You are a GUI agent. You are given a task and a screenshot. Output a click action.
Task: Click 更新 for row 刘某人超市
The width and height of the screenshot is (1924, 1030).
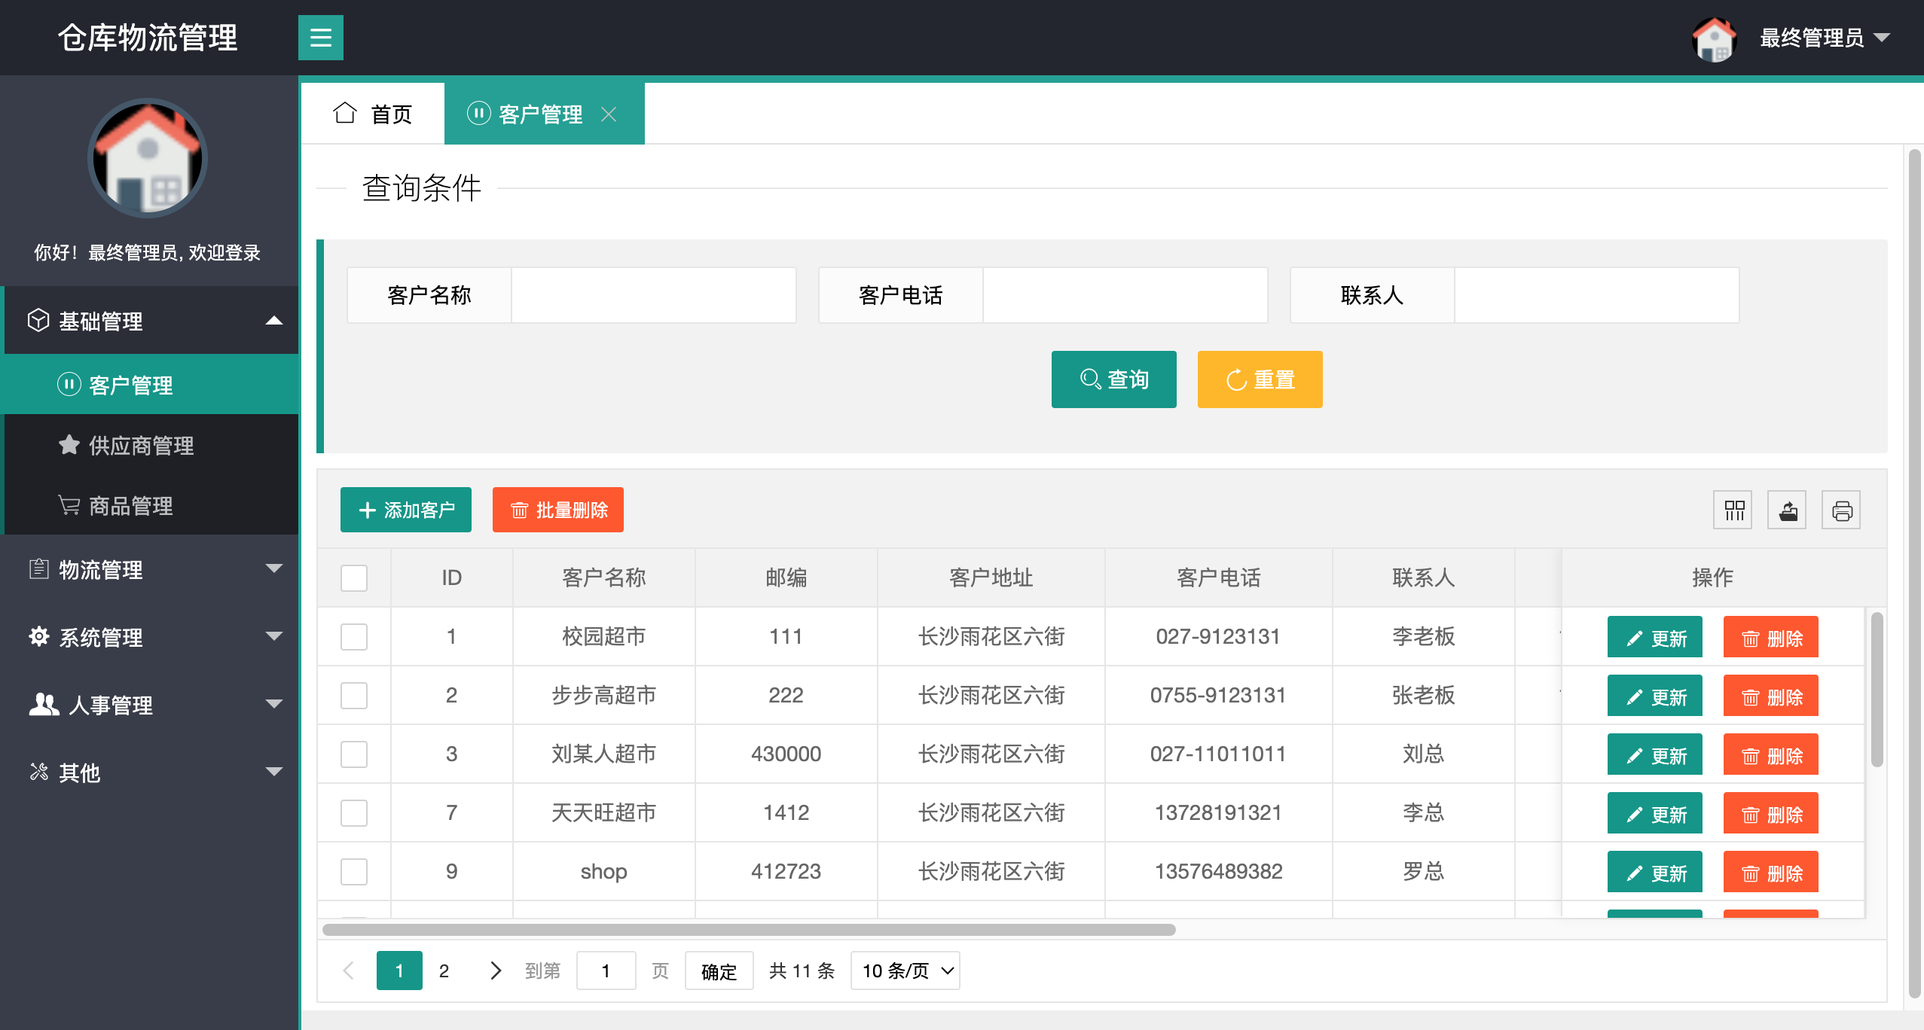(1654, 754)
